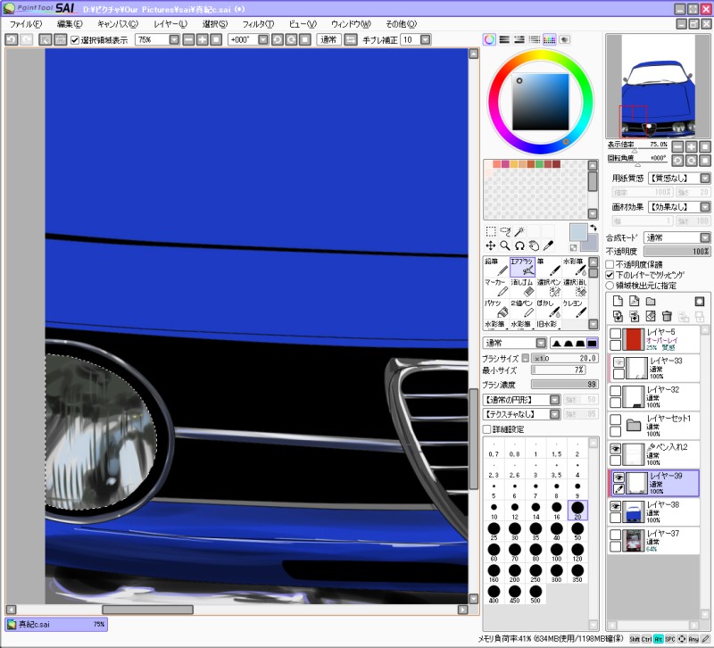Viewport: 714px width, 648px height.
Task: Click the ブラシ濃度 brush density slider
Action: pyautogui.click(x=565, y=384)
